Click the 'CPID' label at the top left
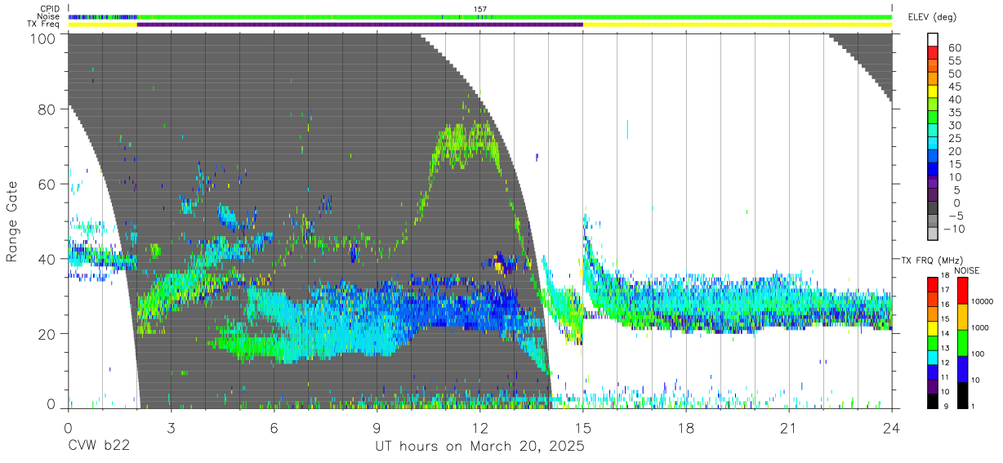The width and height of the screenshot is (1003, 463). (x=49, y=9)
